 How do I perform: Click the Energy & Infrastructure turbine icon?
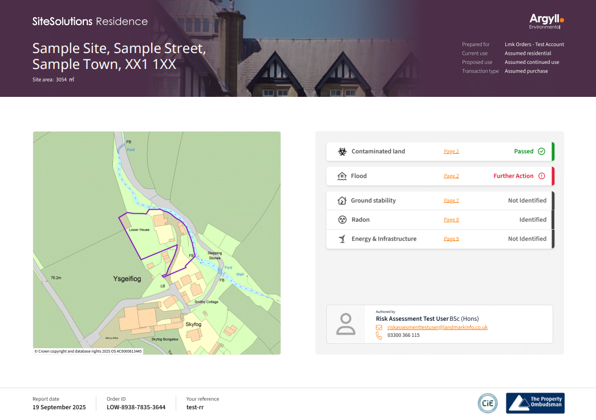[x=342, y=239]
